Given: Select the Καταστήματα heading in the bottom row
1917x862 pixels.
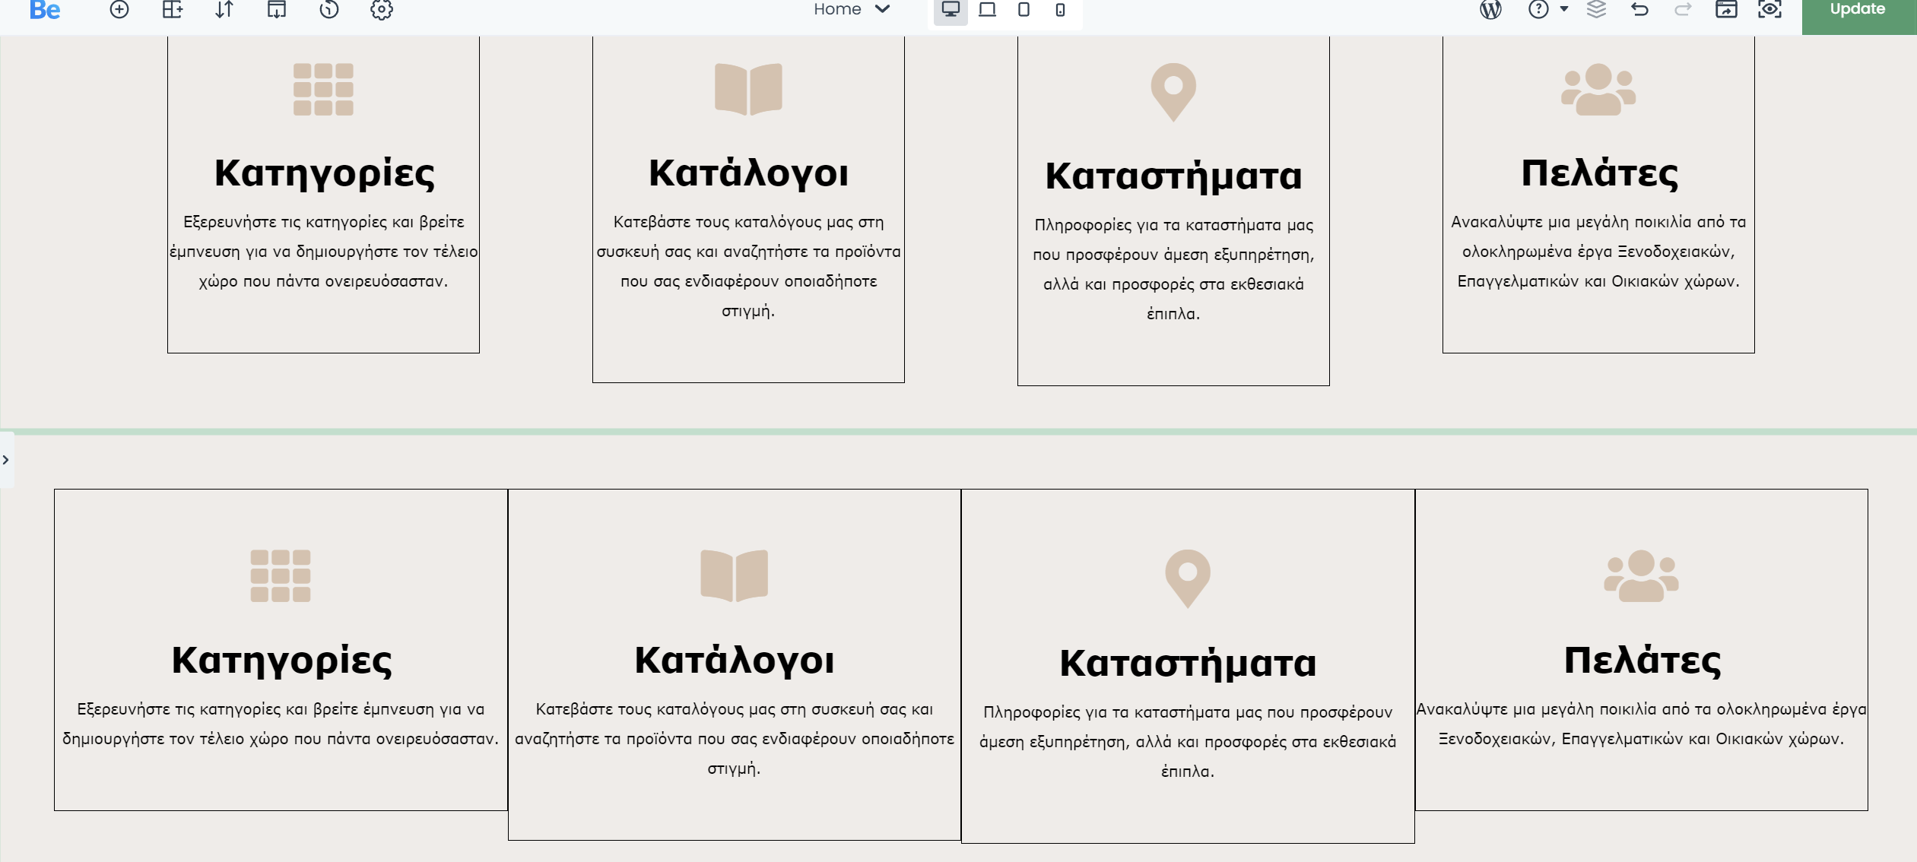Looking at the screenshot, I should pos(1188,663).
